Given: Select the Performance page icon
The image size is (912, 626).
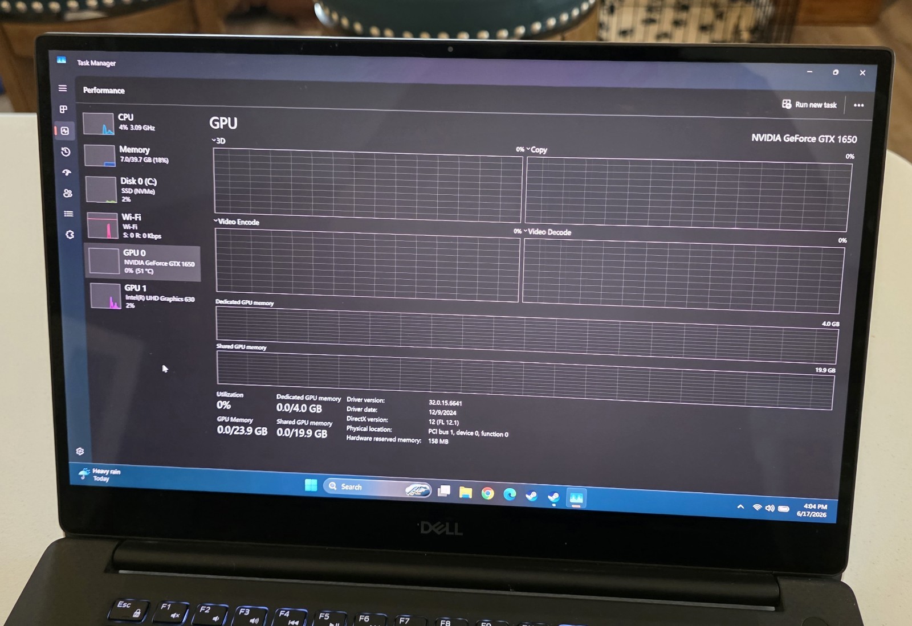Looking at the screenshot, I should [64, 131].
